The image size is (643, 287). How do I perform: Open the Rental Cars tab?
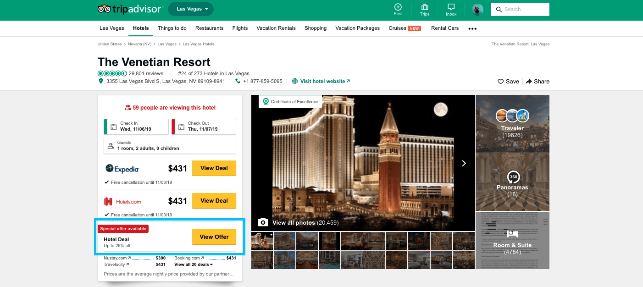click(445, 28)
